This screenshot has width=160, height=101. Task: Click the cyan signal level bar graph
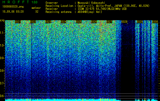(82, 100)
